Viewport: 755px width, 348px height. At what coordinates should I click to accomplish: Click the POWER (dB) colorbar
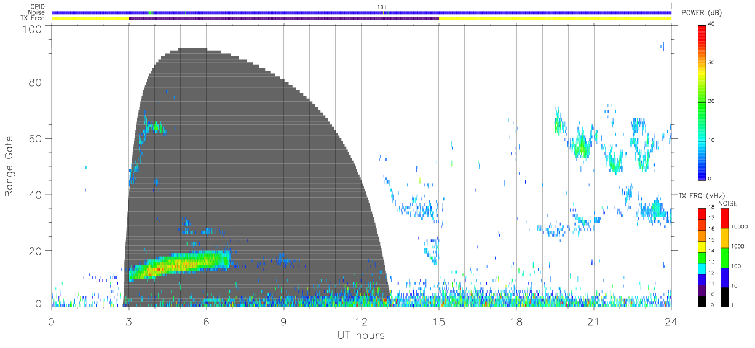[702, 102]
